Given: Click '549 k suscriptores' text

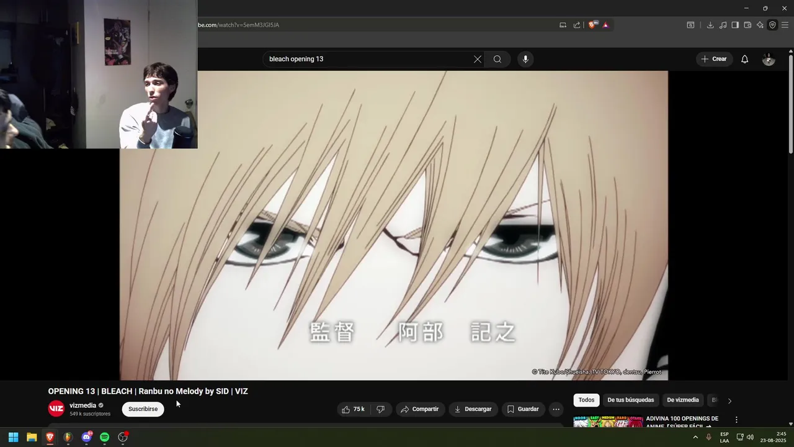Looking at the screenshot, I should [x=90, y=414].
